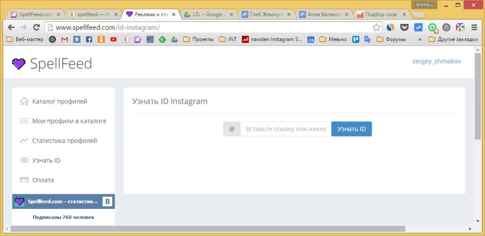Open the green extension with badge 4

tap(432, 28)
